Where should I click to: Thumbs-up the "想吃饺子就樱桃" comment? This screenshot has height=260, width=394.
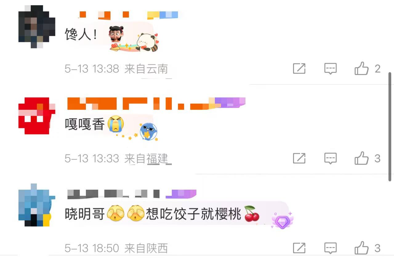coord(362,247)
